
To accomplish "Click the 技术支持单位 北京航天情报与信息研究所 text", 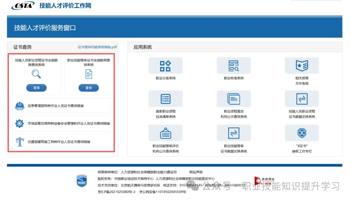I will (129, 185).
